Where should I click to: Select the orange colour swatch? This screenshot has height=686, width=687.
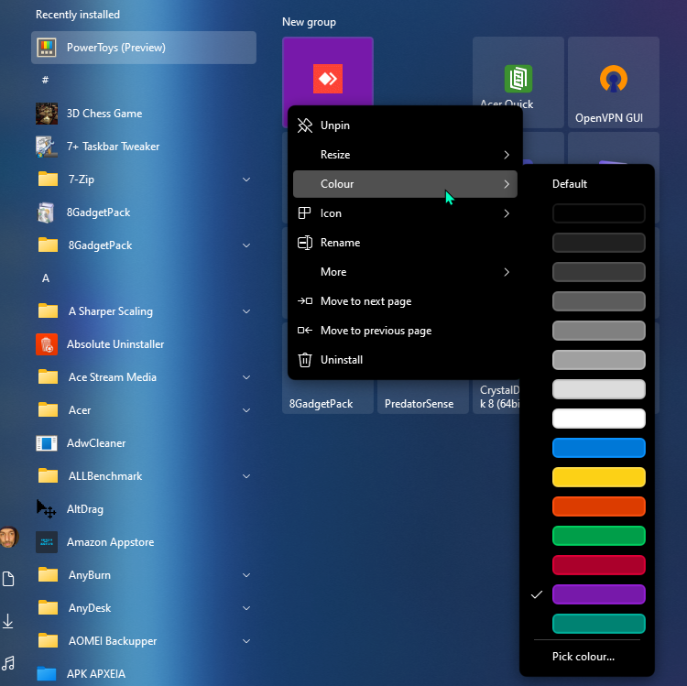point(598,506)
